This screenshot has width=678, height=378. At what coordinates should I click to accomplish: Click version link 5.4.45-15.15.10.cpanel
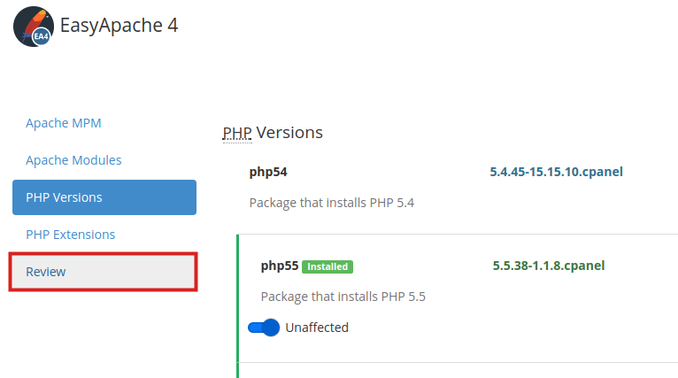[x=557, y=171]
